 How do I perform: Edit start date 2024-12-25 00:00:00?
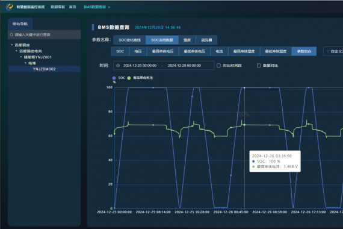pos(140,66)
